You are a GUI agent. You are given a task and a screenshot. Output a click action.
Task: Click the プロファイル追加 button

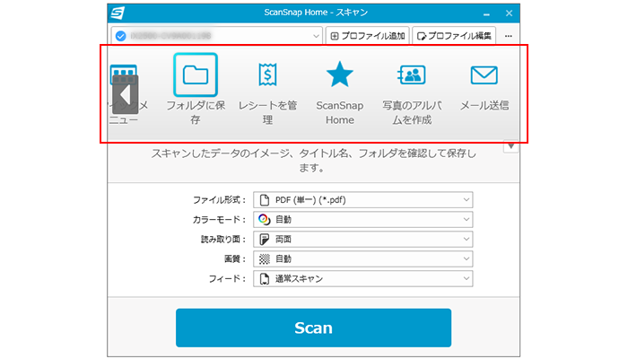pos(367,36)
